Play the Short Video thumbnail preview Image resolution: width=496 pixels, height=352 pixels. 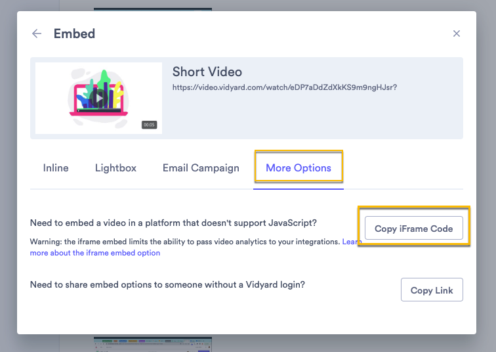[98, 98]
